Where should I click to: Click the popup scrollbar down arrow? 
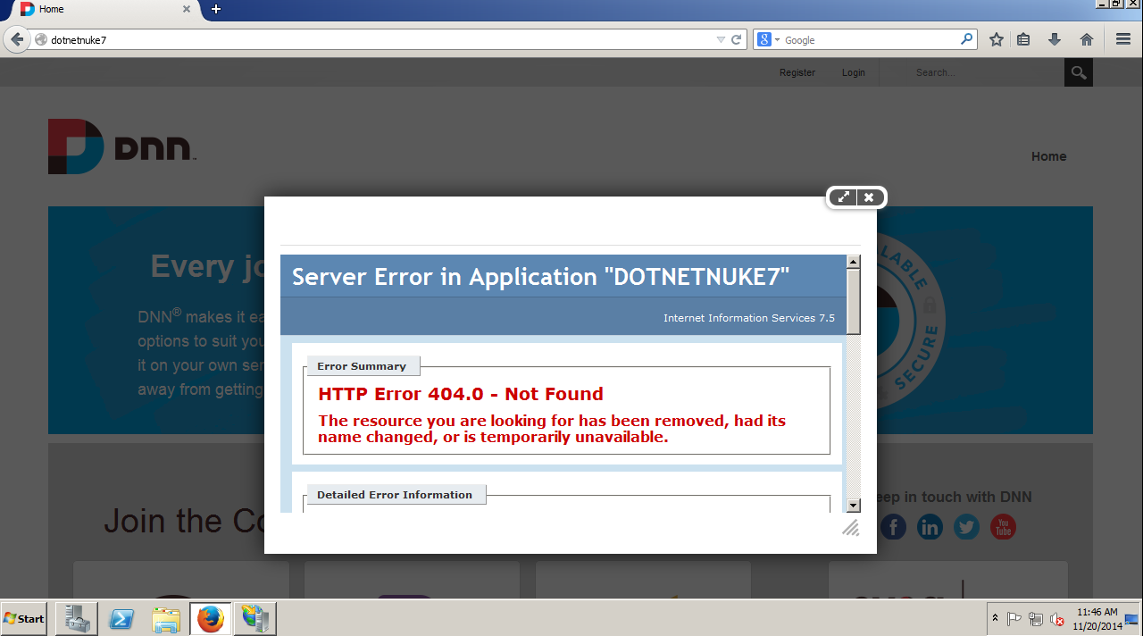853,505
